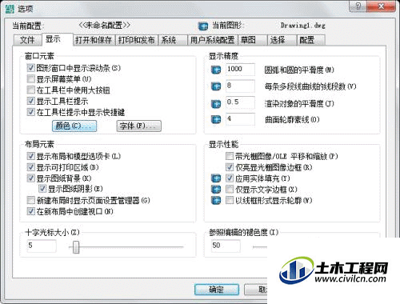Click the drawing icon next to 以线框形式显示轮廓
The height and width of the screenshot is (304, 400).
point(216,200)
